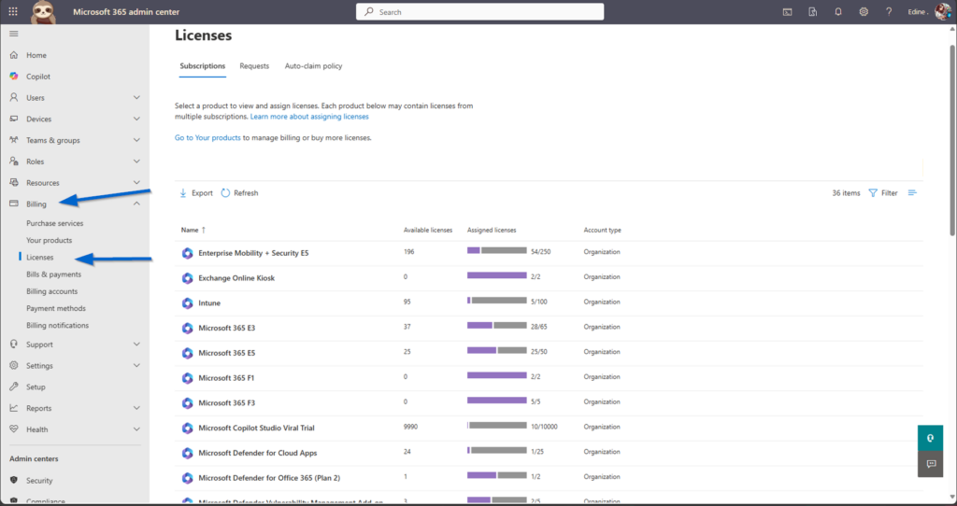Screen dimensions: 957x506
Task: Open Billing accounts menu item
Action: 52,291
